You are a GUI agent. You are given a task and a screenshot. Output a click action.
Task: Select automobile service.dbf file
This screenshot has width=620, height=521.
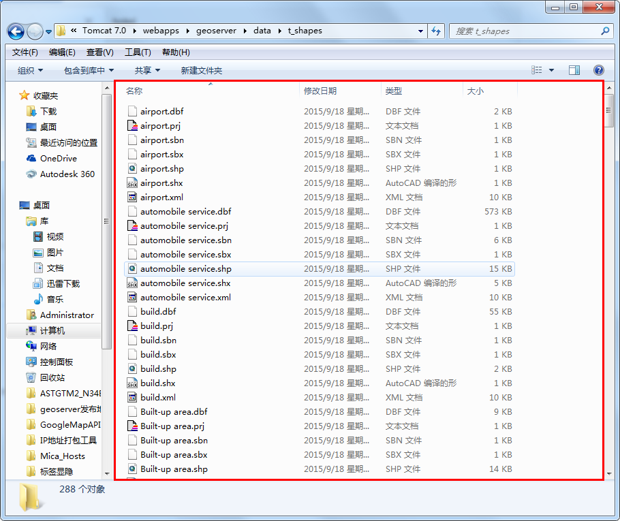(x=185, y=212)
